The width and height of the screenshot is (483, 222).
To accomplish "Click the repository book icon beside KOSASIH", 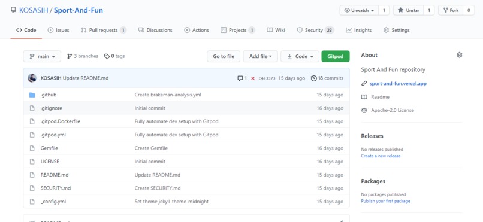I will pos(13,10).
